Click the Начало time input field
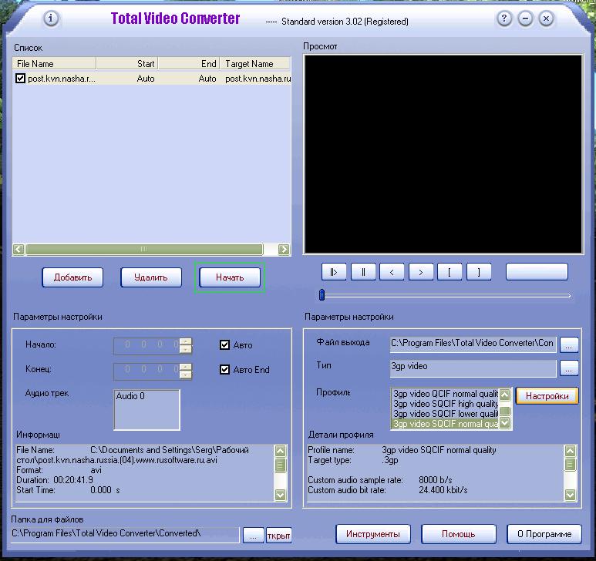This screenshot has width=596, height=561. coord(146,346)
